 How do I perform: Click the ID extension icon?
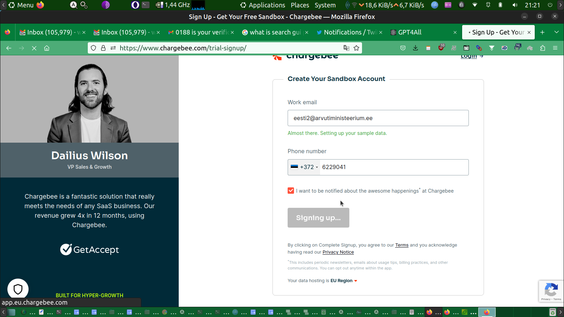[504, 48]
